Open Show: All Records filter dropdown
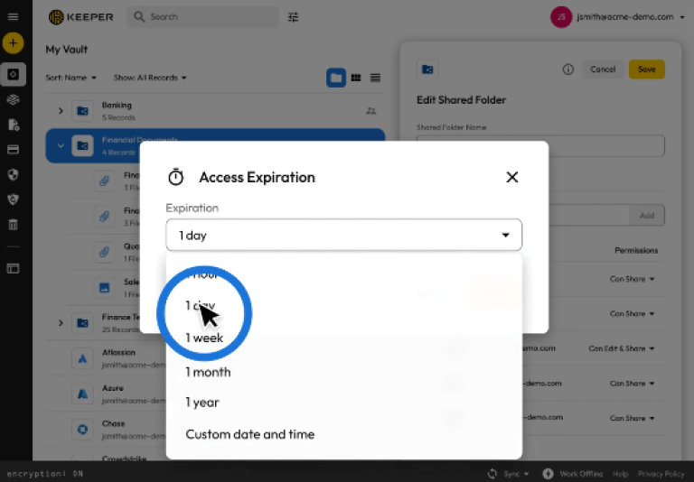 [150, 79]
